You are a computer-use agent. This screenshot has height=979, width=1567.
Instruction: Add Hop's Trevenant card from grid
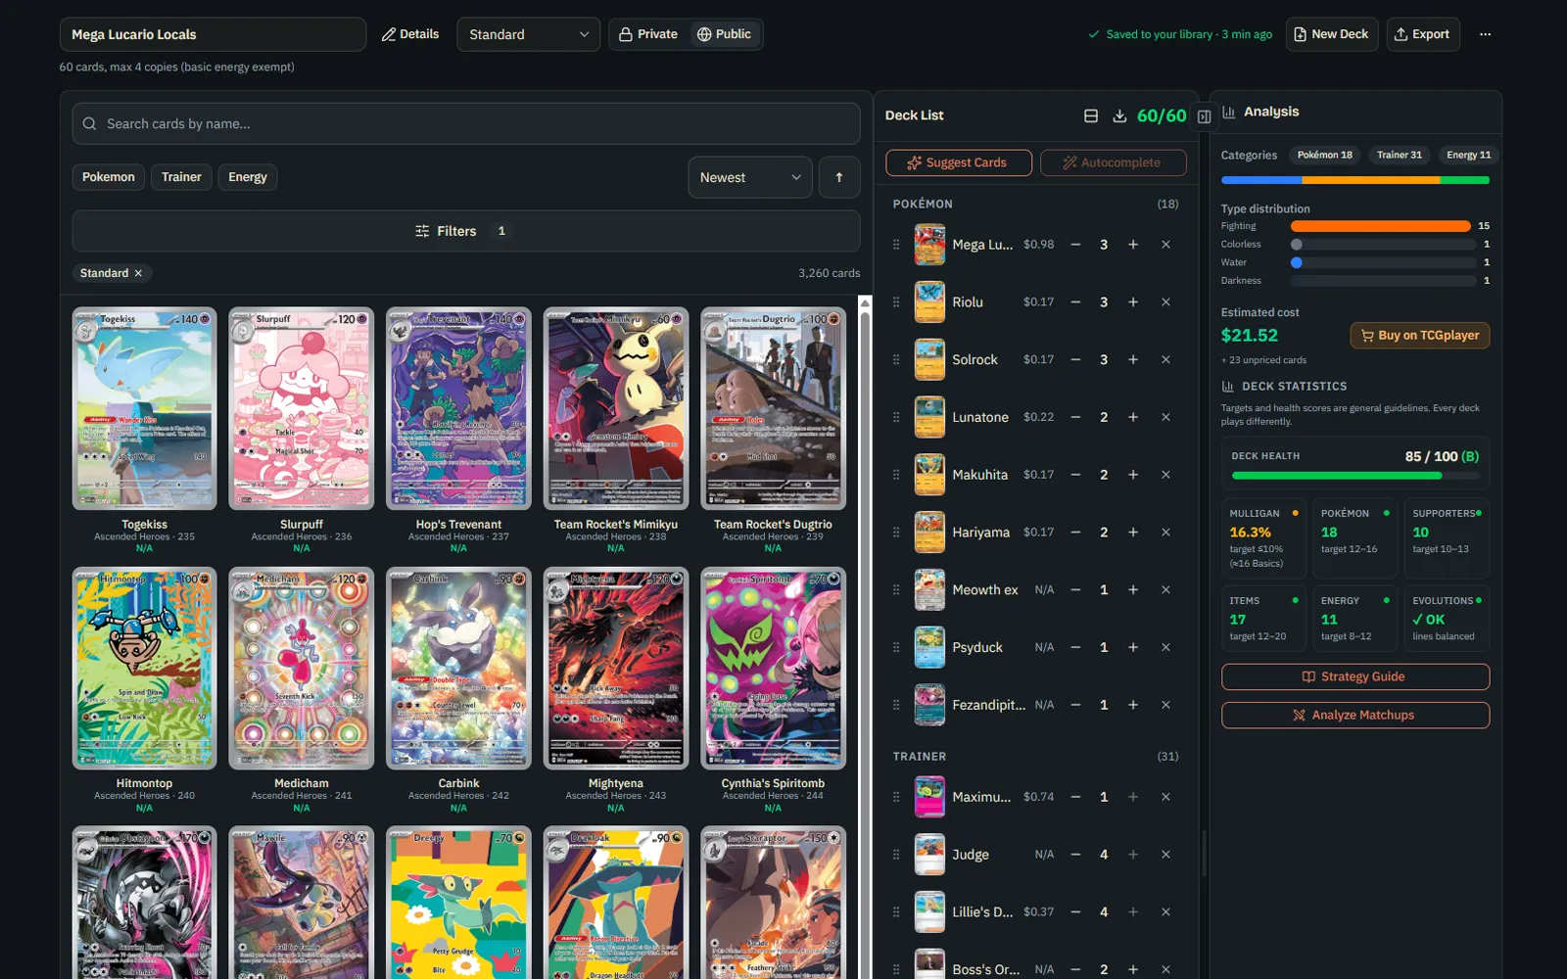[458, 409]
